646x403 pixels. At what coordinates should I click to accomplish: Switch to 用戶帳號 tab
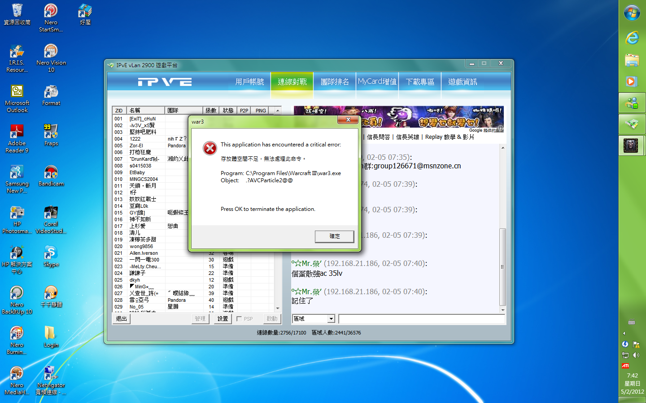tap(249, 82)
